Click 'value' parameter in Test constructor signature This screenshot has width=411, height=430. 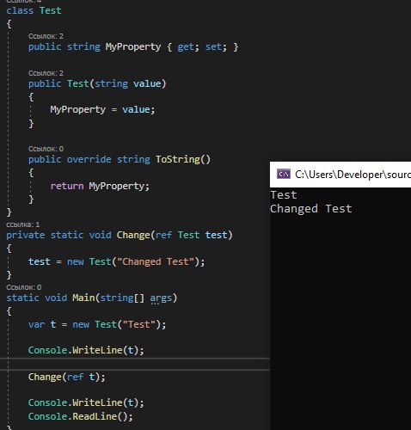(147, 83)
